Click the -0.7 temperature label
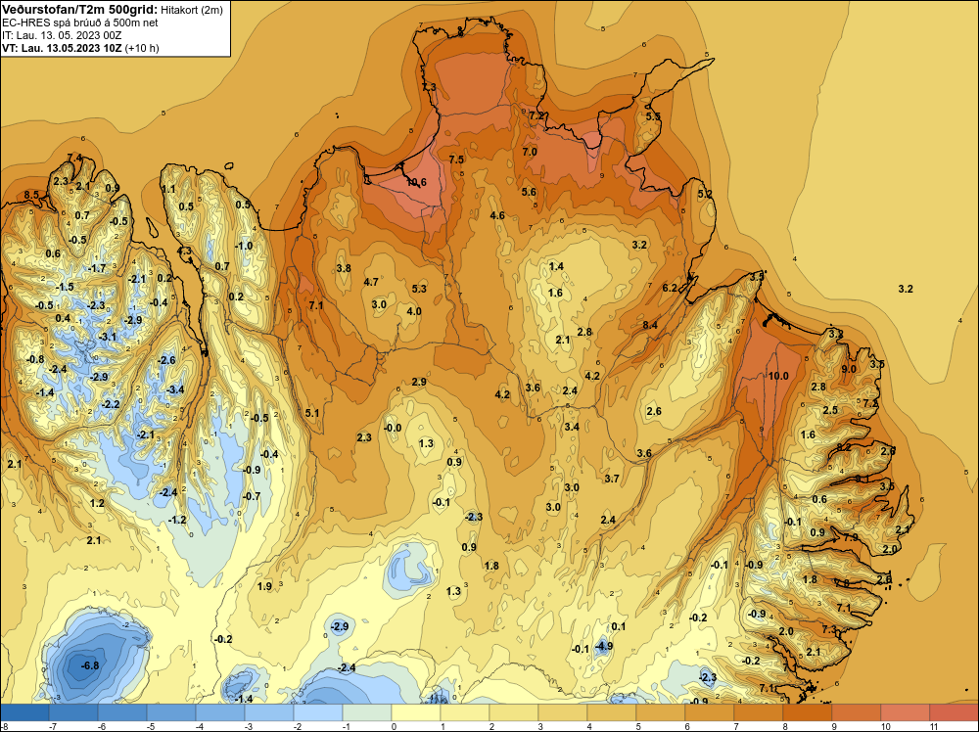The image size is (979, 732). [x=251, y=496]
